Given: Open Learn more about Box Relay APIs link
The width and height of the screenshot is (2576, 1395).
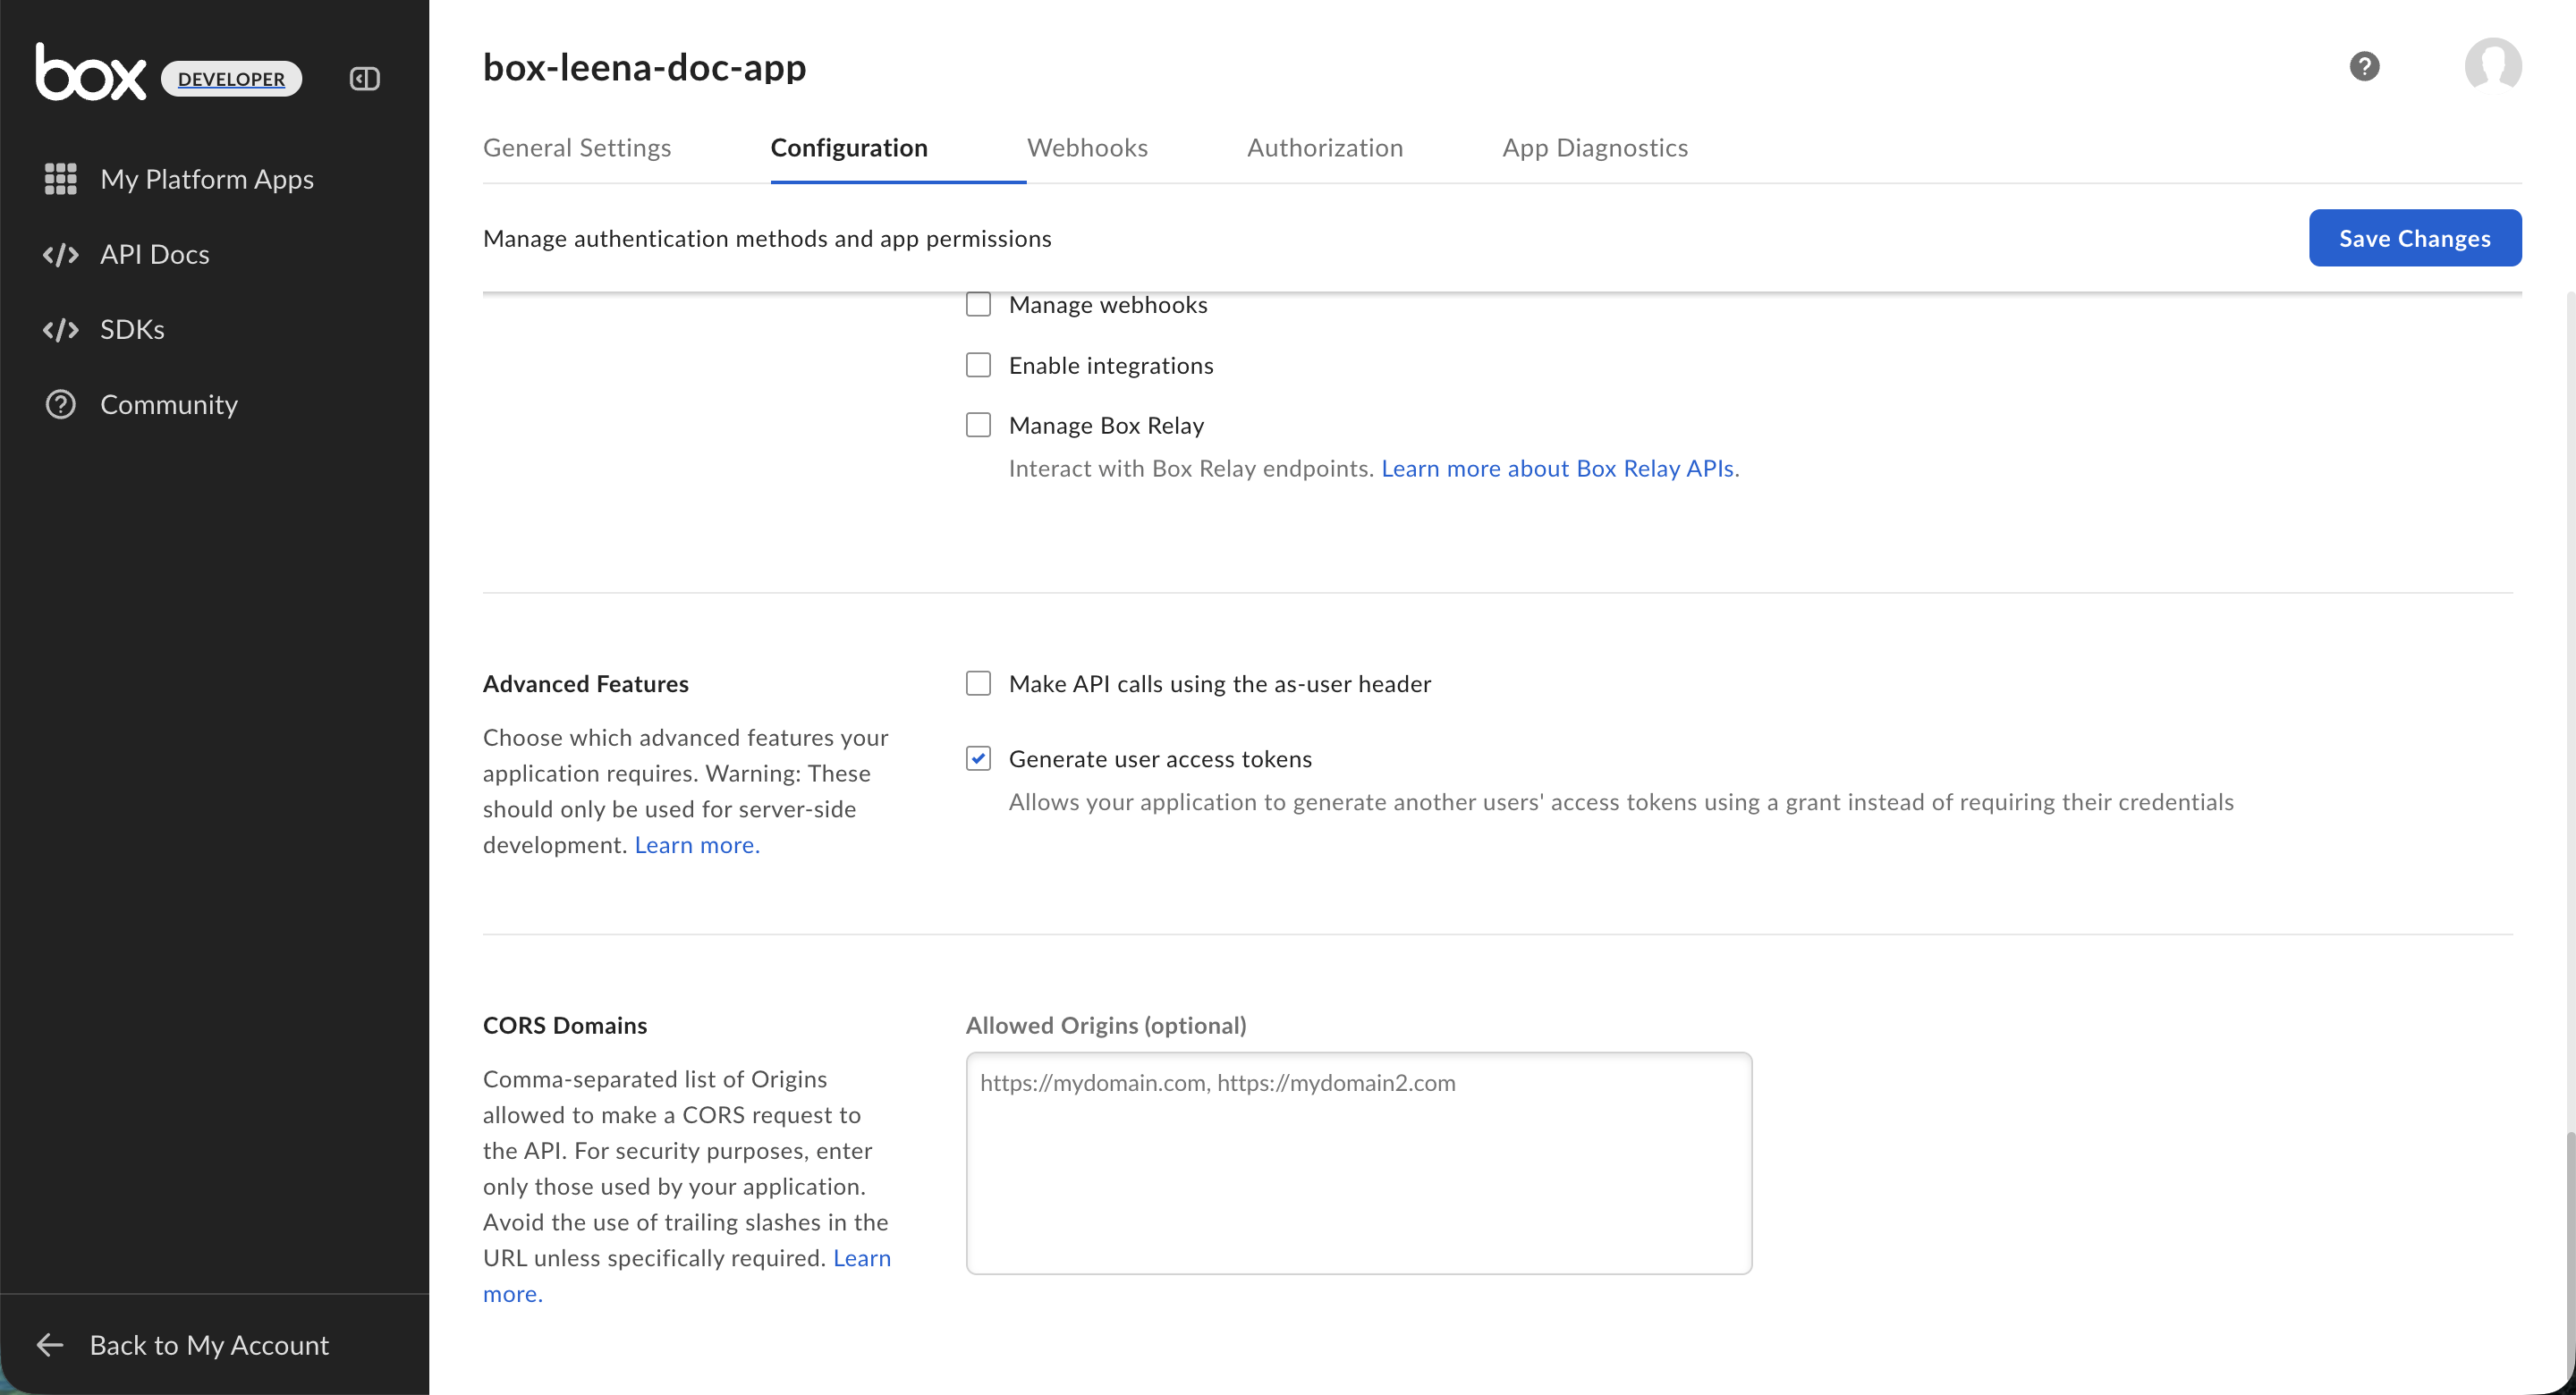Looking at the screenshot, I should click(x=1557, y=468).
